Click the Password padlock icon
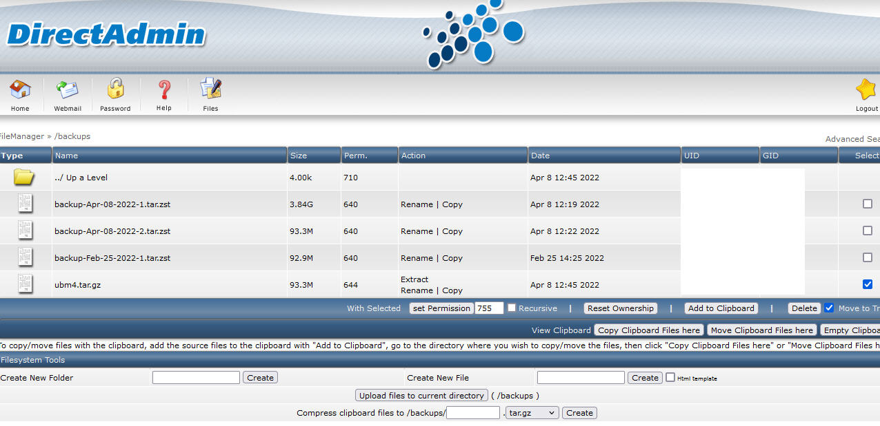The height and width of the screenshot is (426, 880). 115,89
